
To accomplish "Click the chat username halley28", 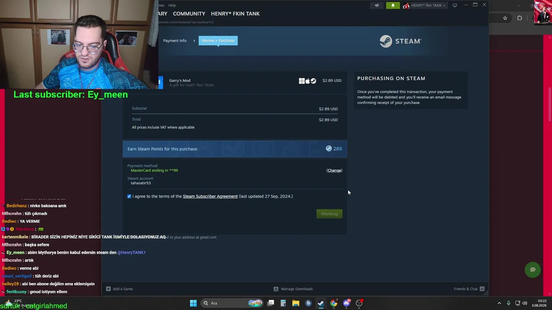I will point(11,284).
